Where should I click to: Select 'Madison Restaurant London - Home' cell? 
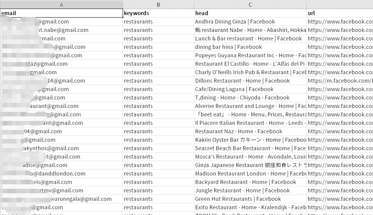pos(250,174)
